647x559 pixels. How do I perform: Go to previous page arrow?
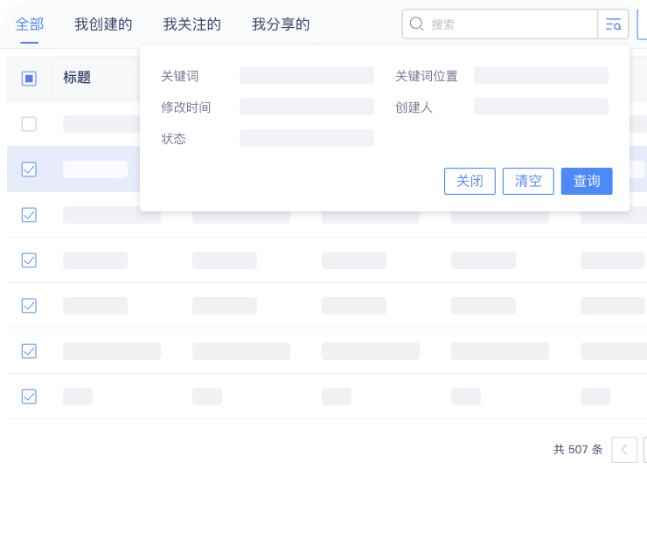624,450
